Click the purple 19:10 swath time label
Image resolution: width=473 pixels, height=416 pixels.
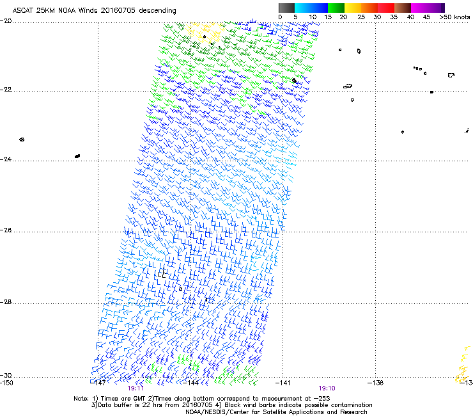click(327, 388)
